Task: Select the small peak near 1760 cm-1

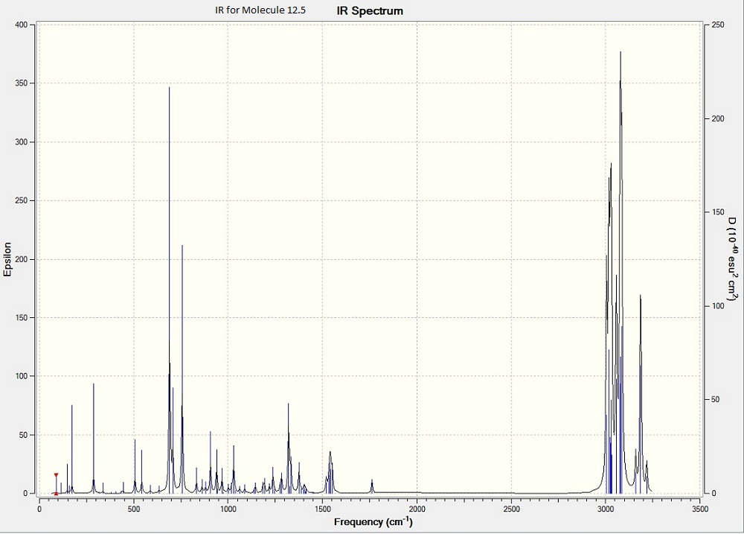Action: (x=372, y=486)
